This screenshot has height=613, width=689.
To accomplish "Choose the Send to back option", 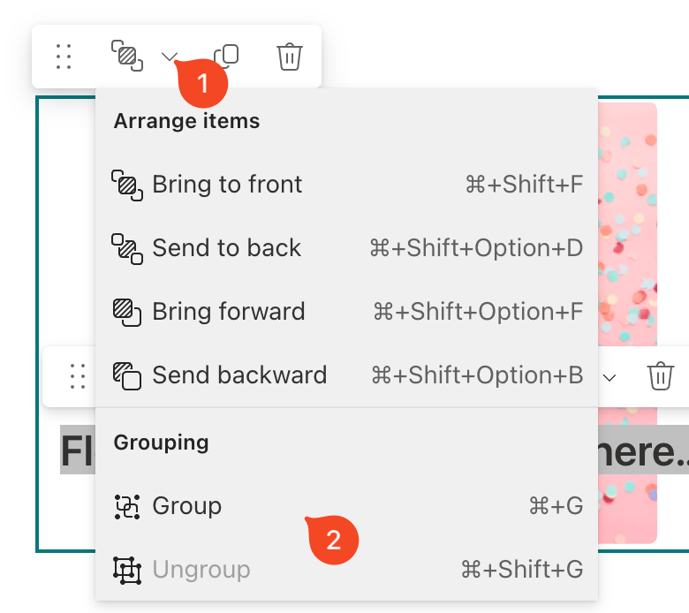I will tap(226, 248).
